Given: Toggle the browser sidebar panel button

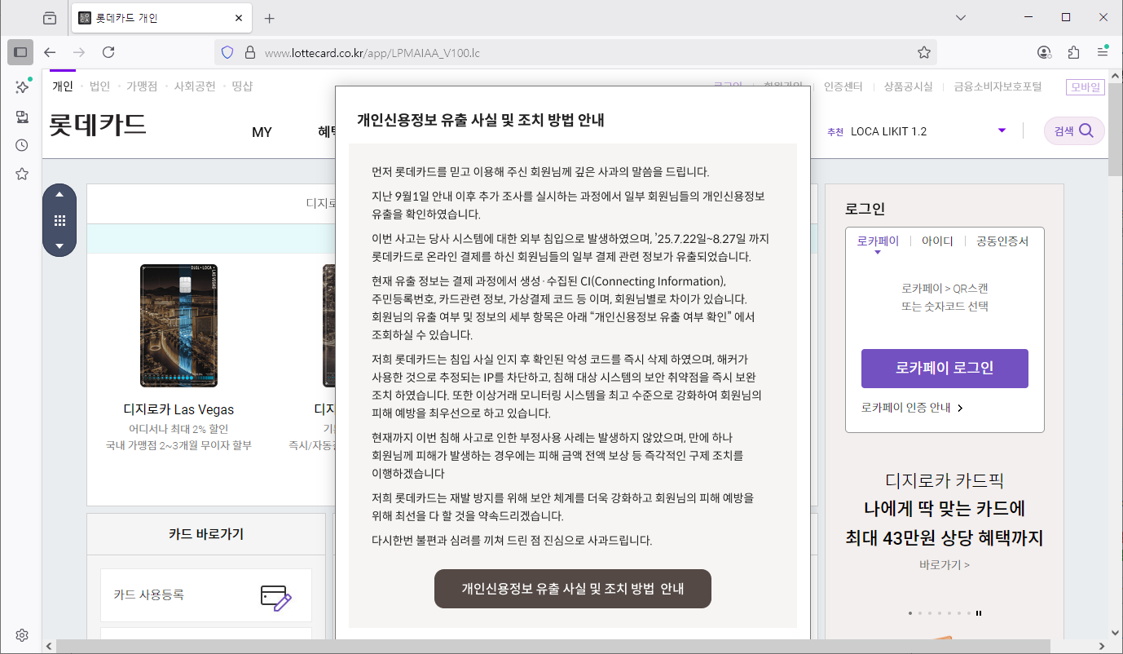Looking at the screenshot, I should click(x=20, y=52).
